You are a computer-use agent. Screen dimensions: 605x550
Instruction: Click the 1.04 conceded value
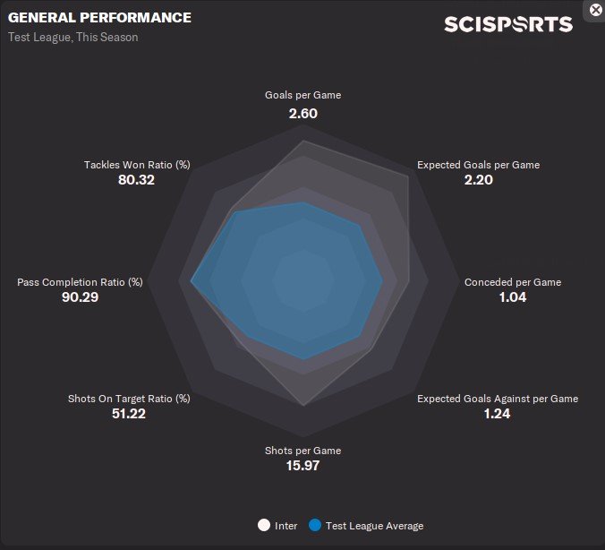tap(513, 297)
